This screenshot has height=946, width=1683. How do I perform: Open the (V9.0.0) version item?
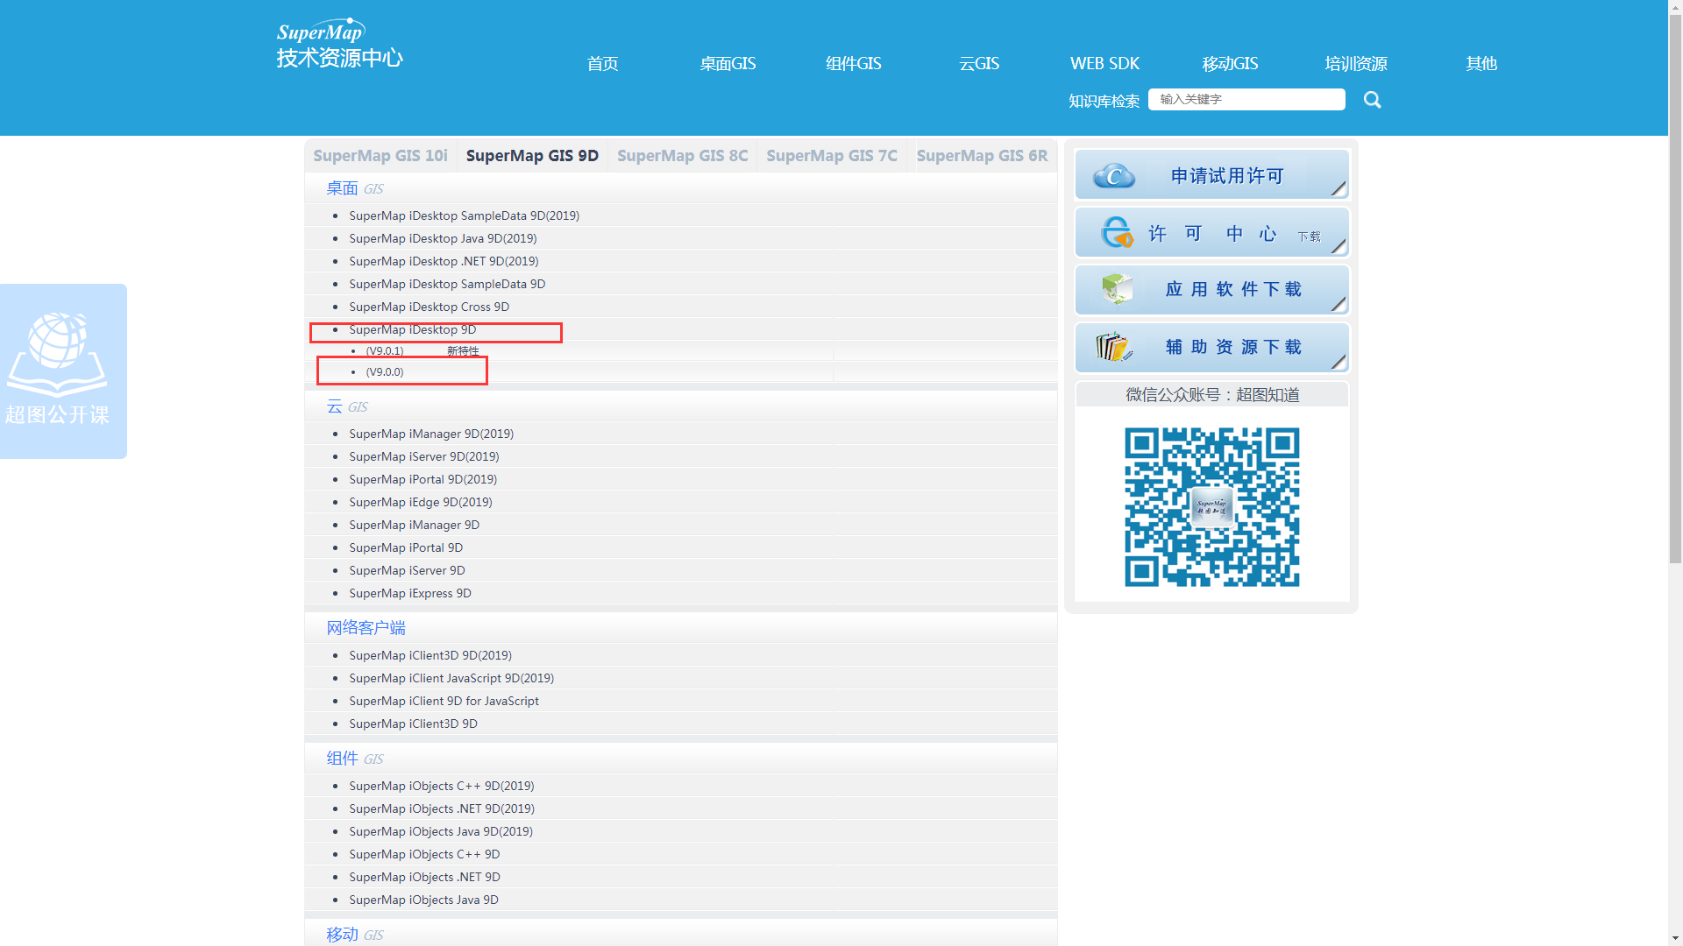pyautogui.click(x=385, y=372)
